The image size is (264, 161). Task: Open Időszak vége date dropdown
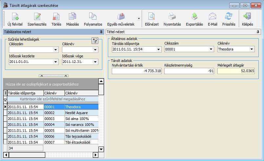[95, 62]
